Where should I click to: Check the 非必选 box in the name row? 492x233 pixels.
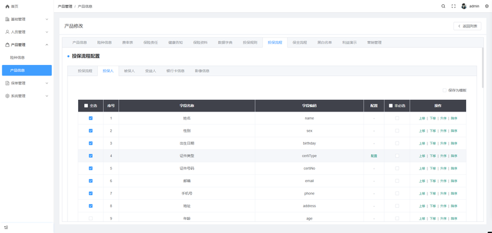point(397,118)
